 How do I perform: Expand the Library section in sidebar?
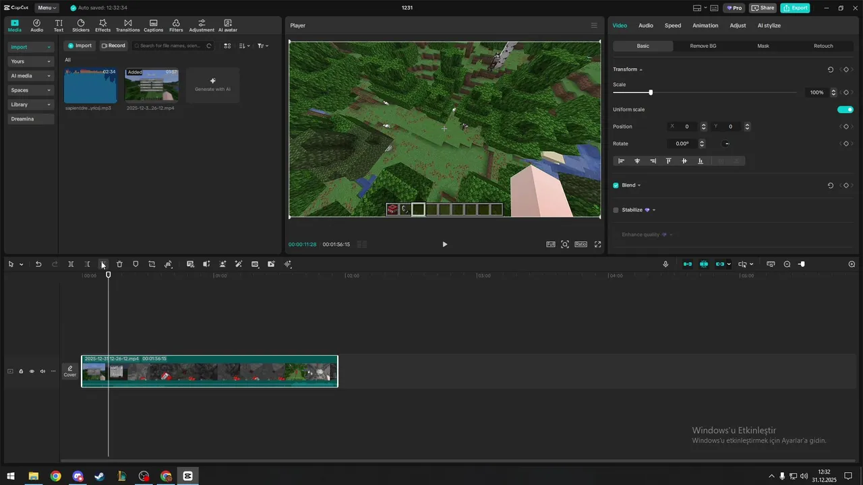(31, 104)
